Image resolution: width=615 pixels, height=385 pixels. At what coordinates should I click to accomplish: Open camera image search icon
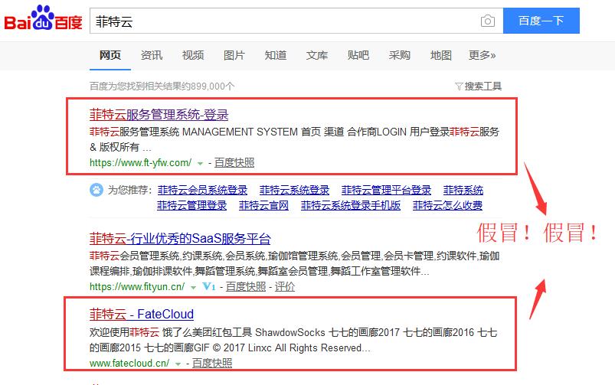488,21
